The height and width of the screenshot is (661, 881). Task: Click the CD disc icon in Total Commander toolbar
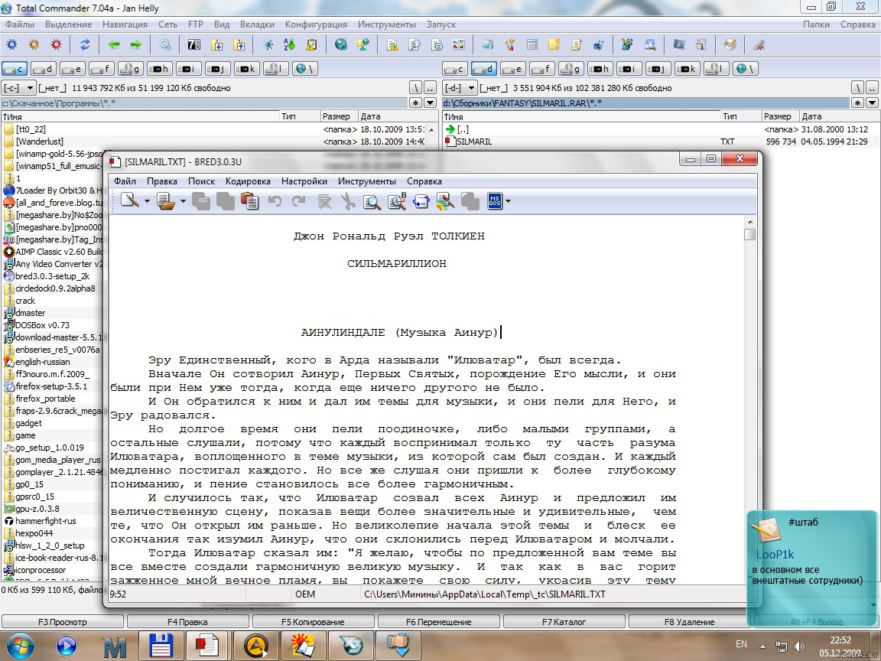tap(730, 44)
